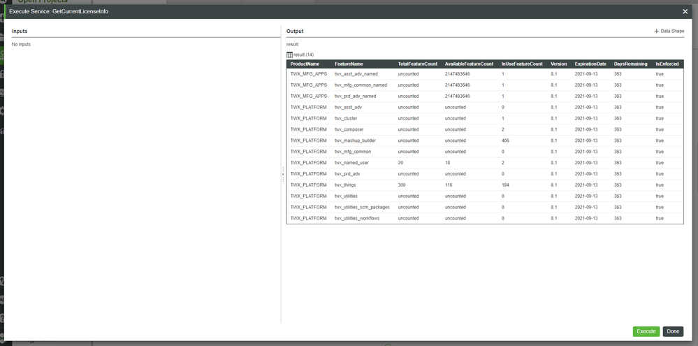Close the Execute Service dialog

[685, 12]
